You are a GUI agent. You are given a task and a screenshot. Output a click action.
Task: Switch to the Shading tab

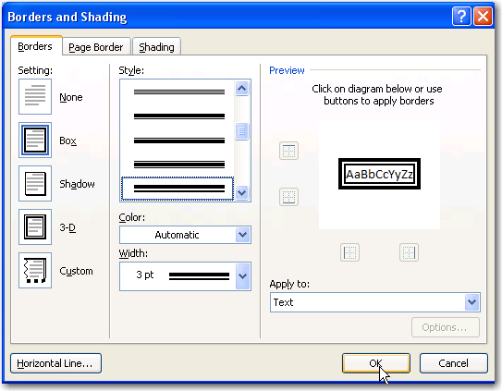point(156,47)
